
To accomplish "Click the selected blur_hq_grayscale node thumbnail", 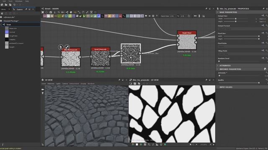I will click(x=131, y=53).
